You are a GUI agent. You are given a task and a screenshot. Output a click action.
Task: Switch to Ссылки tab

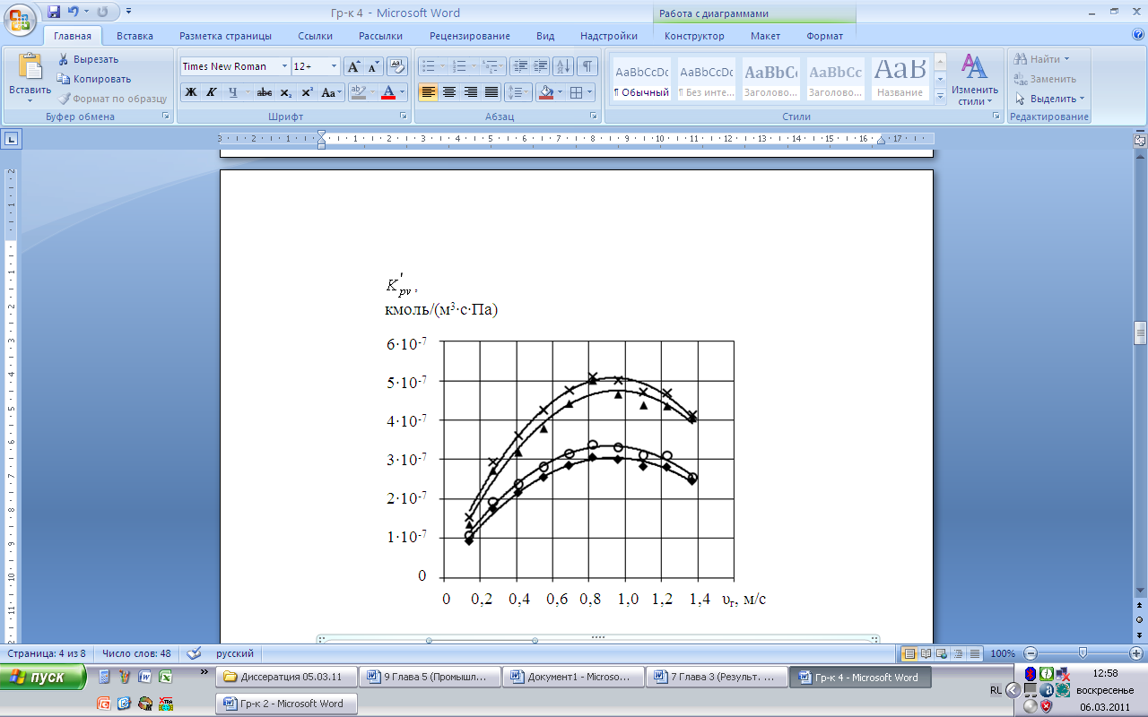[316, 36]
